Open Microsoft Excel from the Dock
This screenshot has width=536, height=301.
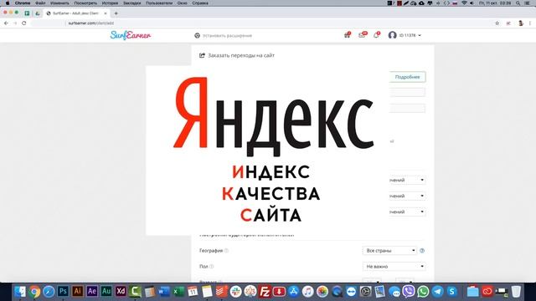tap(178, 292)
